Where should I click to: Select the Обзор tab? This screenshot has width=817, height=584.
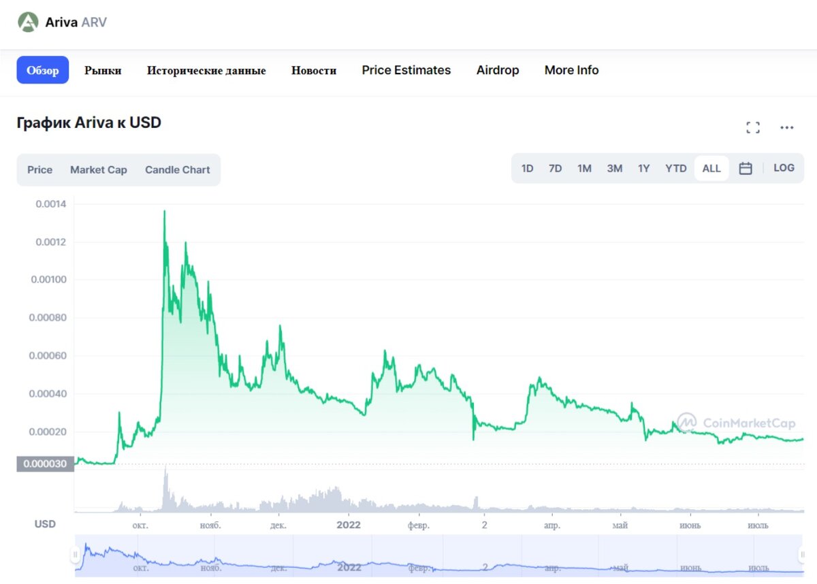click(43, 70)
